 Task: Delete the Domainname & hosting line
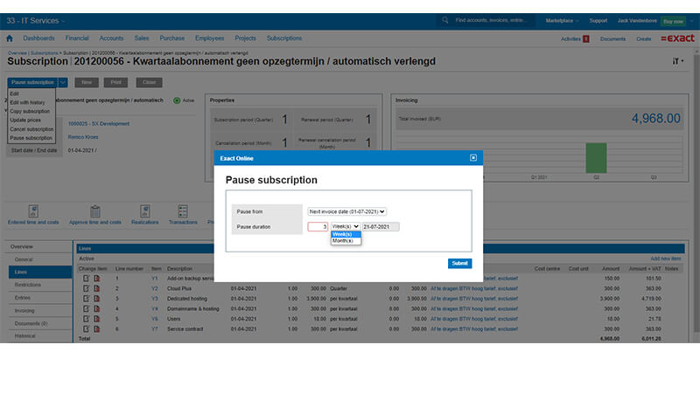(96, 309)
